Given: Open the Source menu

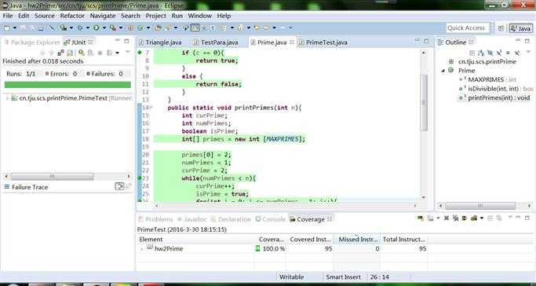Looking at the screenshot, I should (45, 16).
